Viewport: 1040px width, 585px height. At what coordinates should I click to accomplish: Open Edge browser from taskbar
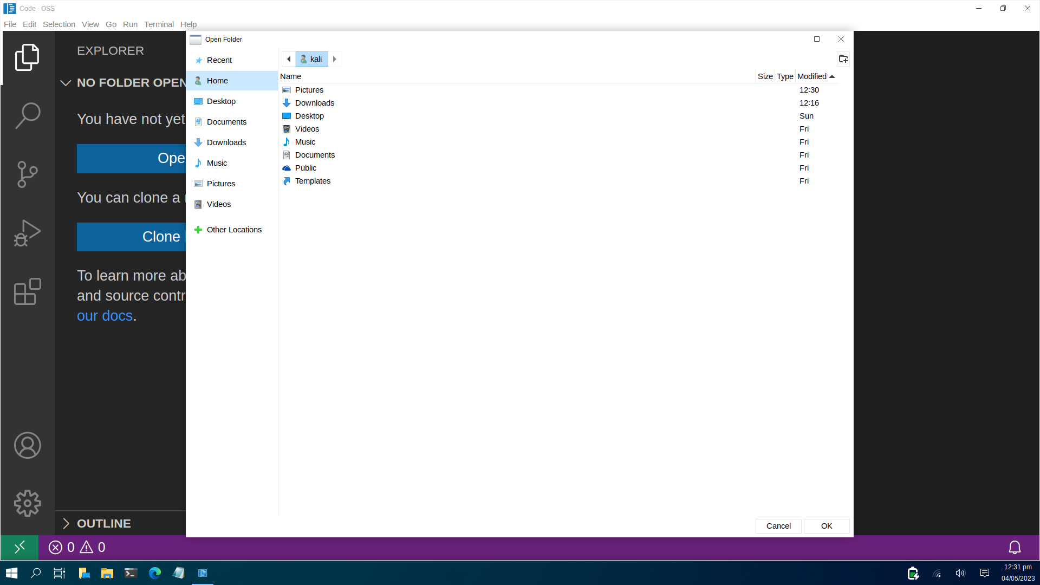point(155,573)
